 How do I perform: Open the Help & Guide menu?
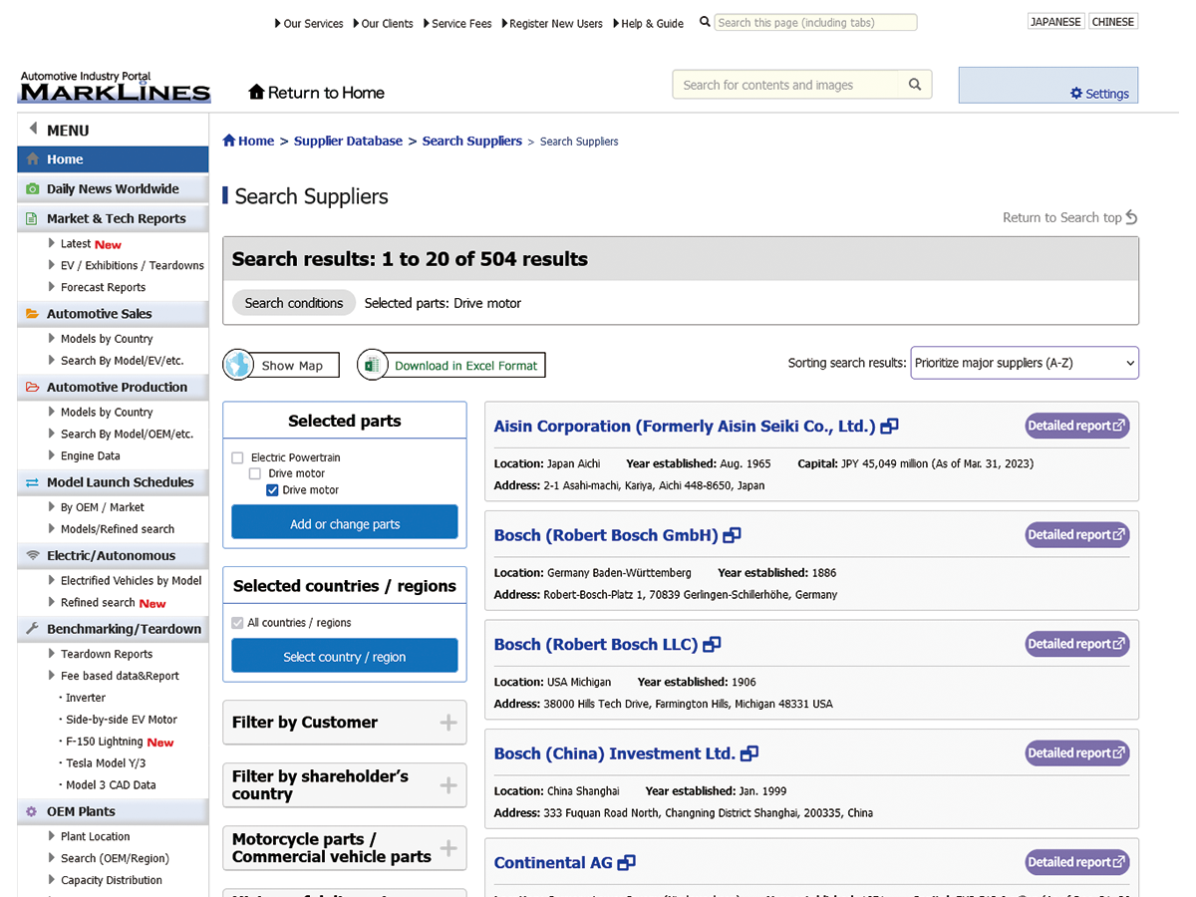click(x=648, y=24)
